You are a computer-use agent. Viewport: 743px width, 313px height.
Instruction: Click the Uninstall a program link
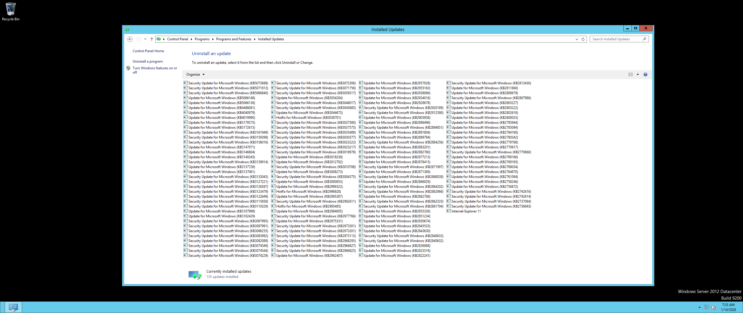pyautogui.click(x=148, y=61)
